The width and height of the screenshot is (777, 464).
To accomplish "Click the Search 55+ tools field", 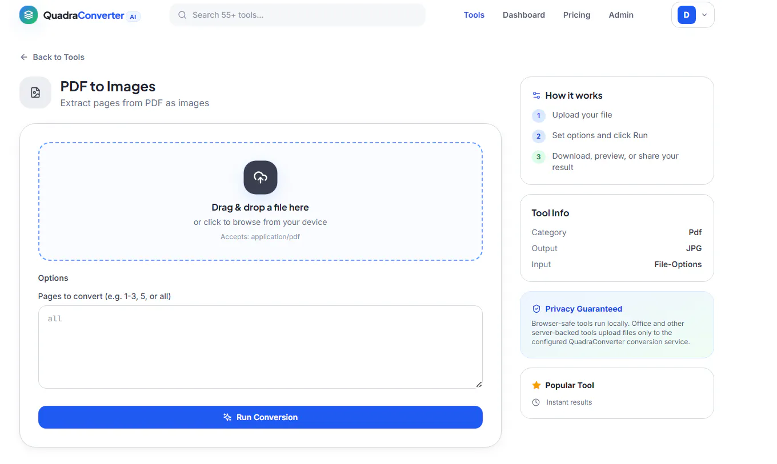I will point(298,15).
